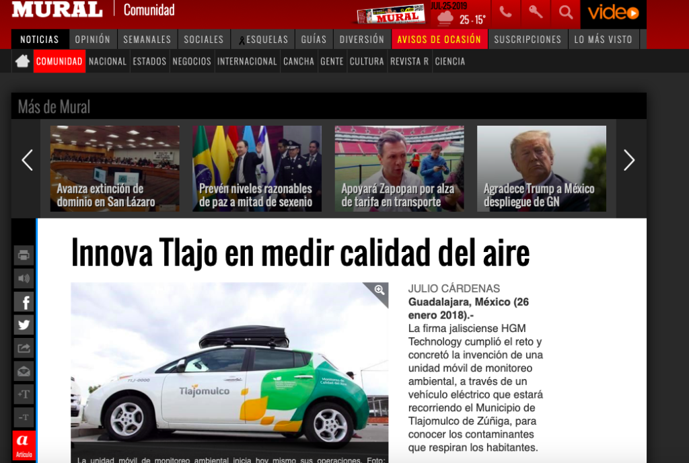Go to home via house icon

point(22,61)
